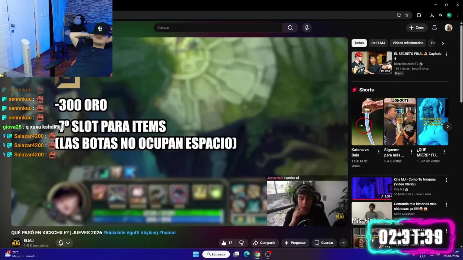Screen dimensions: 463x260
Task: Open the #gotti hashtag link
Action: tap(133, 233)
